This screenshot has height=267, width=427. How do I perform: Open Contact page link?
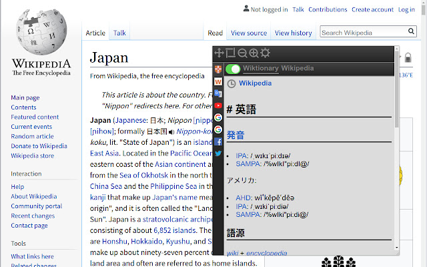point(29,226)
